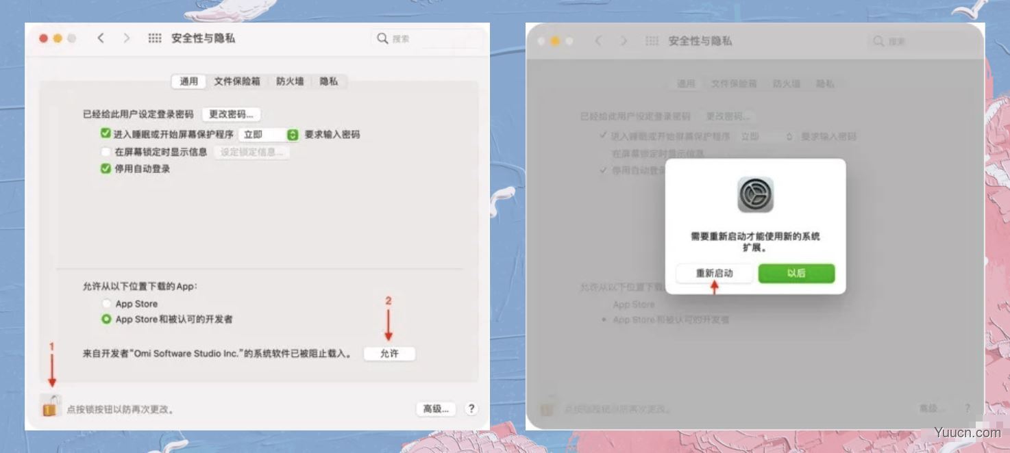This screenshot has height=453, width=1010.
Task: Click the help question mark icon
Action: point(471,409)
